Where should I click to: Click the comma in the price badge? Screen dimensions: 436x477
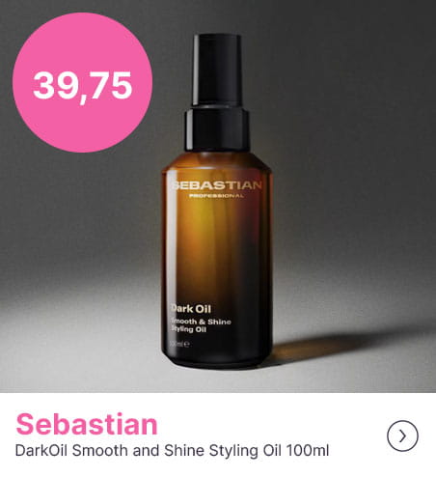84,97
